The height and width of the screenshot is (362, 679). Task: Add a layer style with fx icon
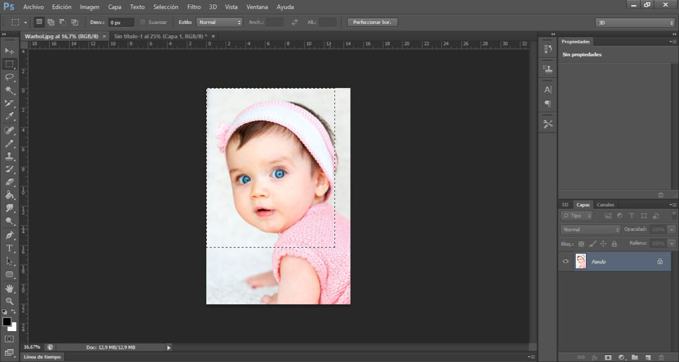click(x=595, y=357)
